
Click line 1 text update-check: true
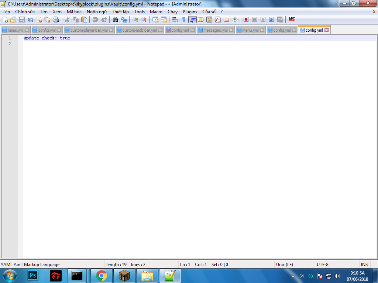pyautogui.click(x=47, y=38)
